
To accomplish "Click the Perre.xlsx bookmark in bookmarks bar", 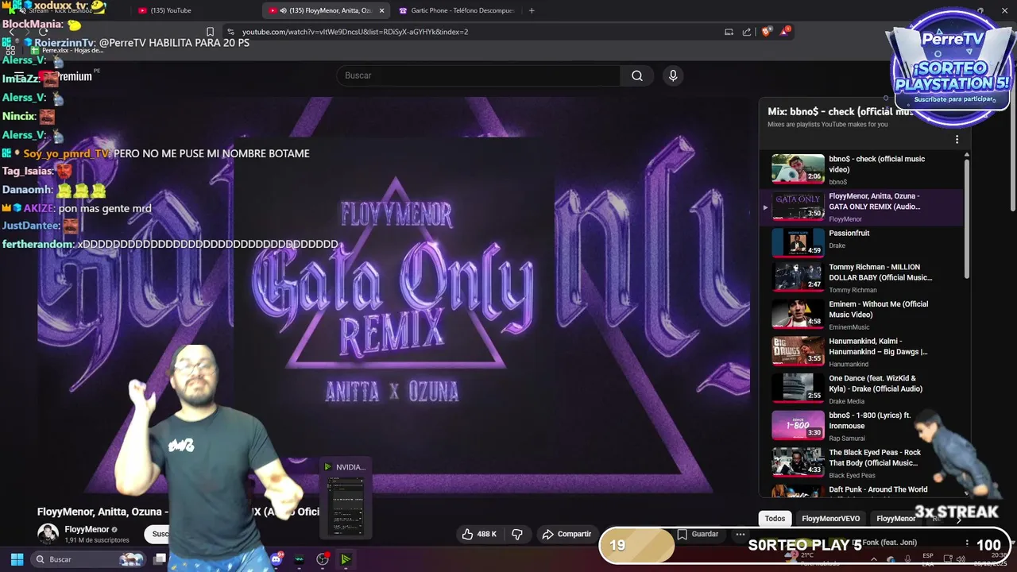I will click(68, 50).
